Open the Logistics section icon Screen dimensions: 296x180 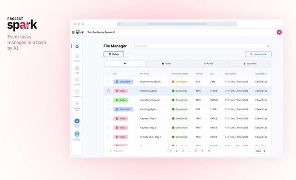pos(77,92)
